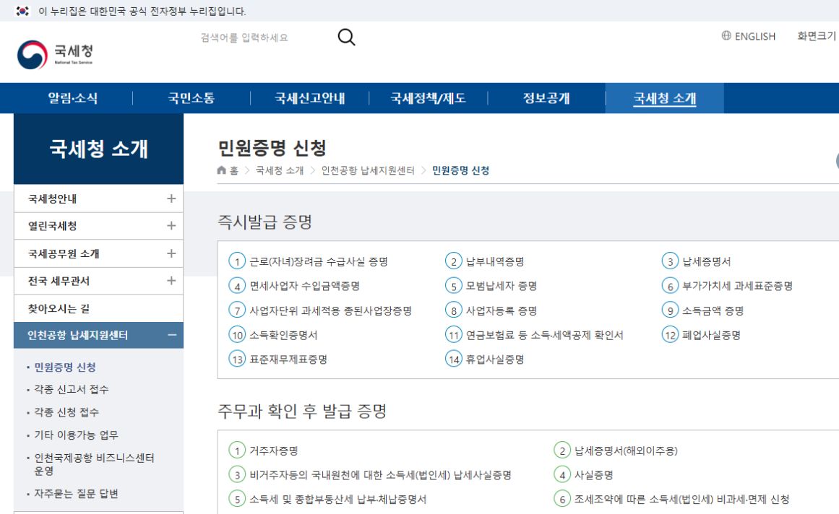Expand the 국세청안내 plus icon

point(171,199)
